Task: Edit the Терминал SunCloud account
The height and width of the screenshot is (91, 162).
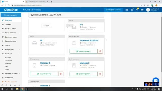Action: click(x=84, y=51)
